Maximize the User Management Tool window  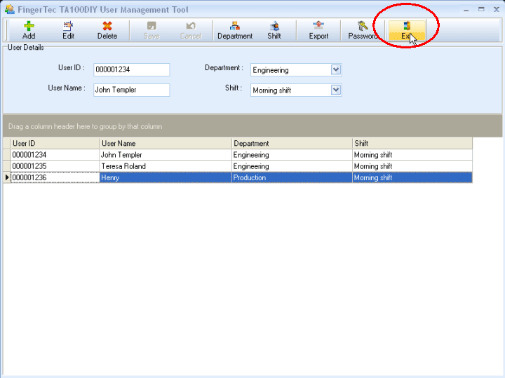coord(481,9)
